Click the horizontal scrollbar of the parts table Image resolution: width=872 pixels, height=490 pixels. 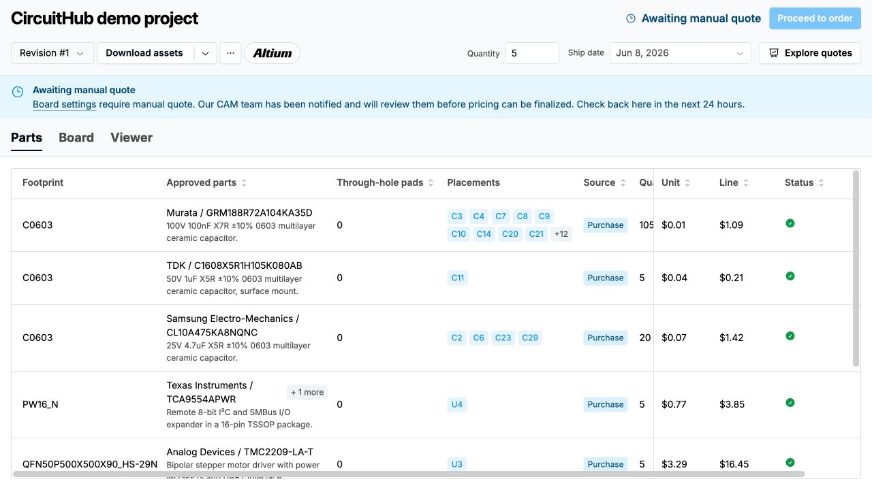tap(409, 474)
